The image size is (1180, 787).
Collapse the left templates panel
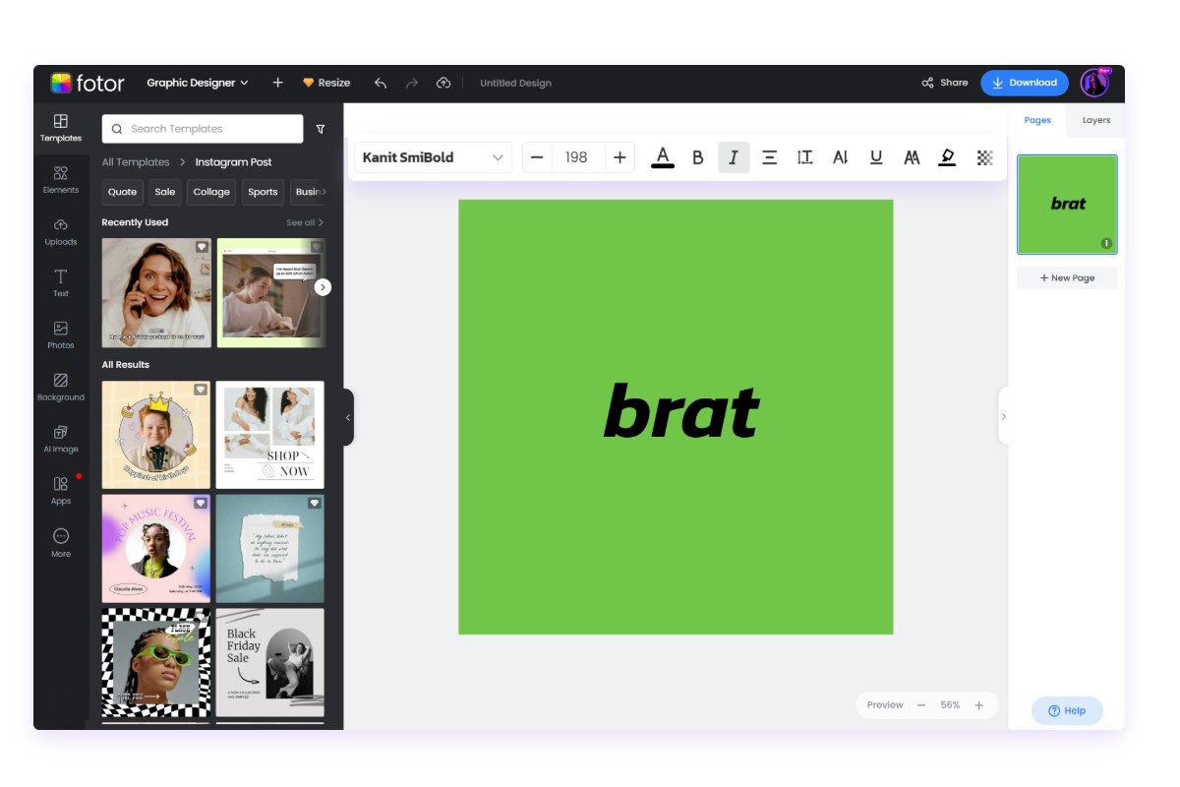(x=348, y=417)
